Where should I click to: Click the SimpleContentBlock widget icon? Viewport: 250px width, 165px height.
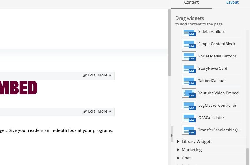189,44
